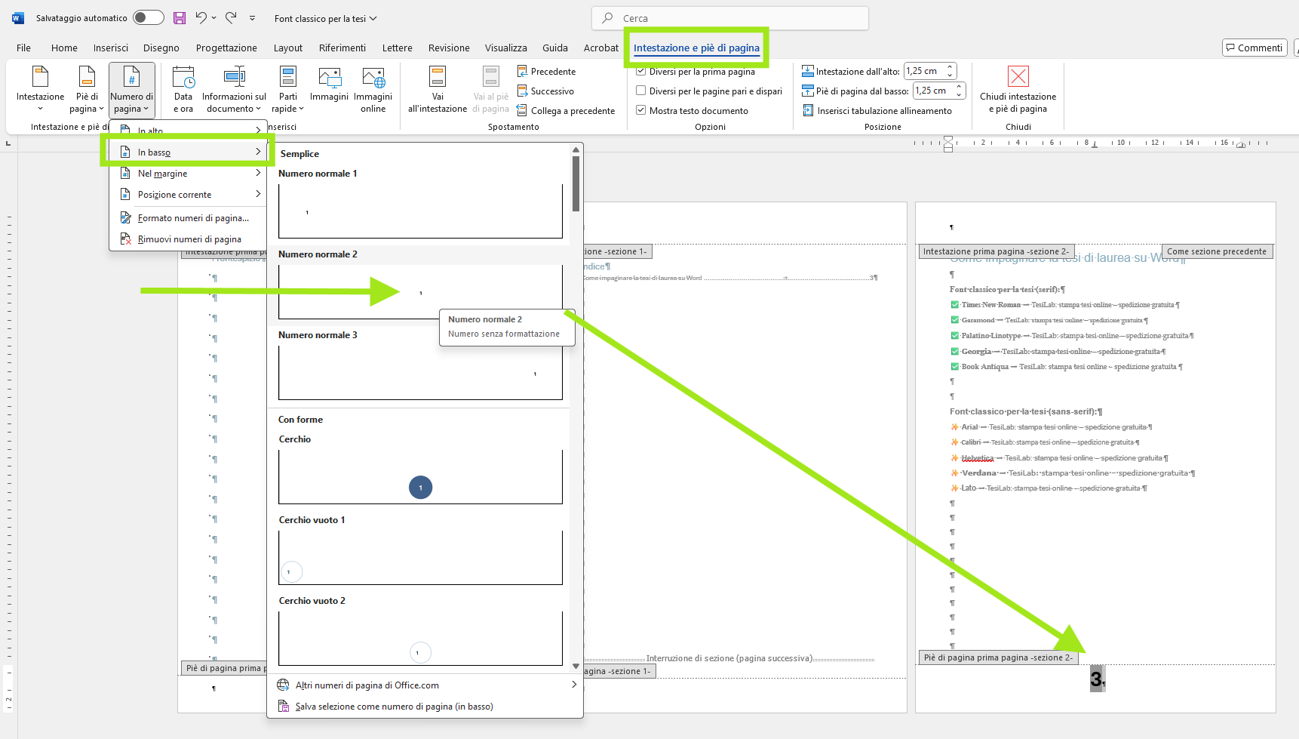Click the Save icon in title bar
Image resolution: width=1299 pixels, height=739 pixels.
(180, 18)
